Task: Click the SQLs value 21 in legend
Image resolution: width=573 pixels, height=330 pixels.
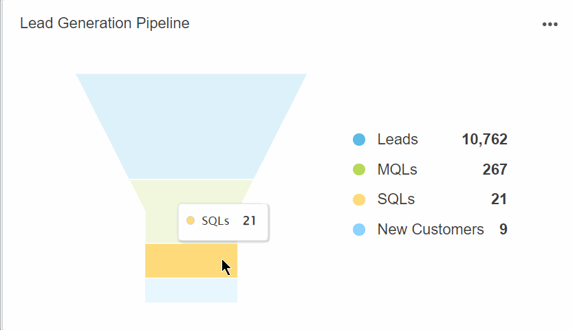Action: click(x=499, y=200)
